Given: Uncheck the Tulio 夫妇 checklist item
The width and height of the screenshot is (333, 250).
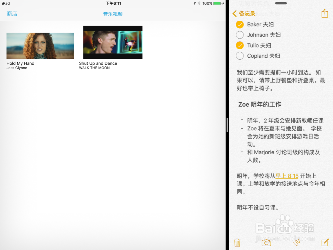Looking at the screenshot, I should 240,45.
